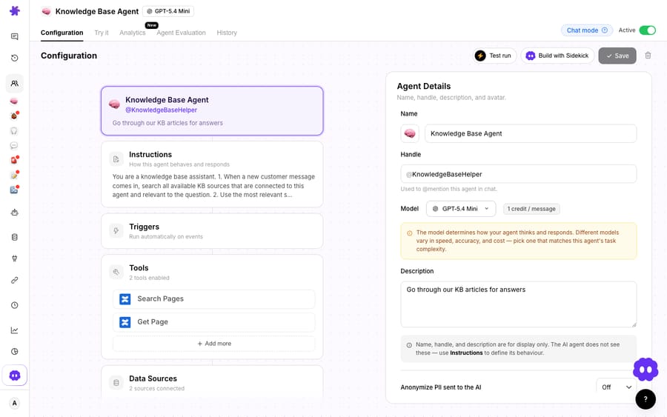Open the black question mark help button

tap(646, 399)
